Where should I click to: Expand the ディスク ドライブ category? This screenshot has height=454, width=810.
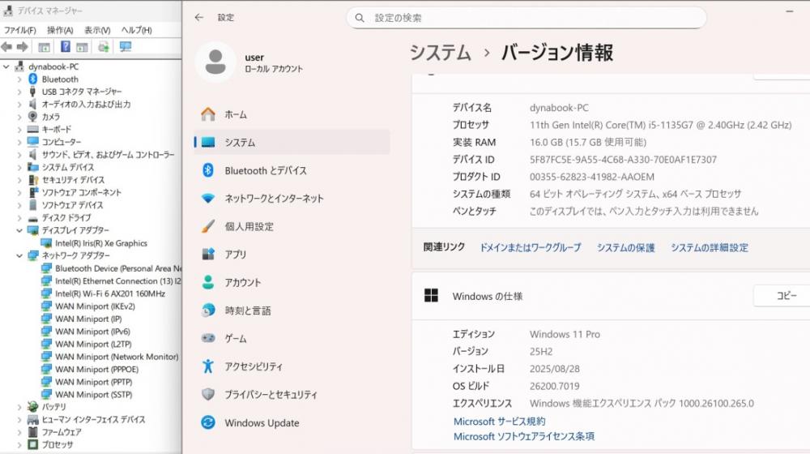pyautogui.click(x=19, y=218)
